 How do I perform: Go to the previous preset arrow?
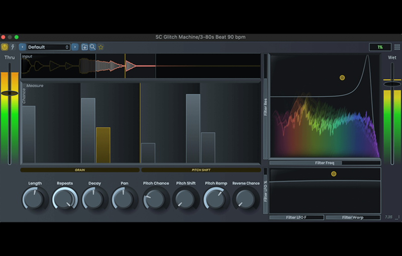tap(22, 47)
